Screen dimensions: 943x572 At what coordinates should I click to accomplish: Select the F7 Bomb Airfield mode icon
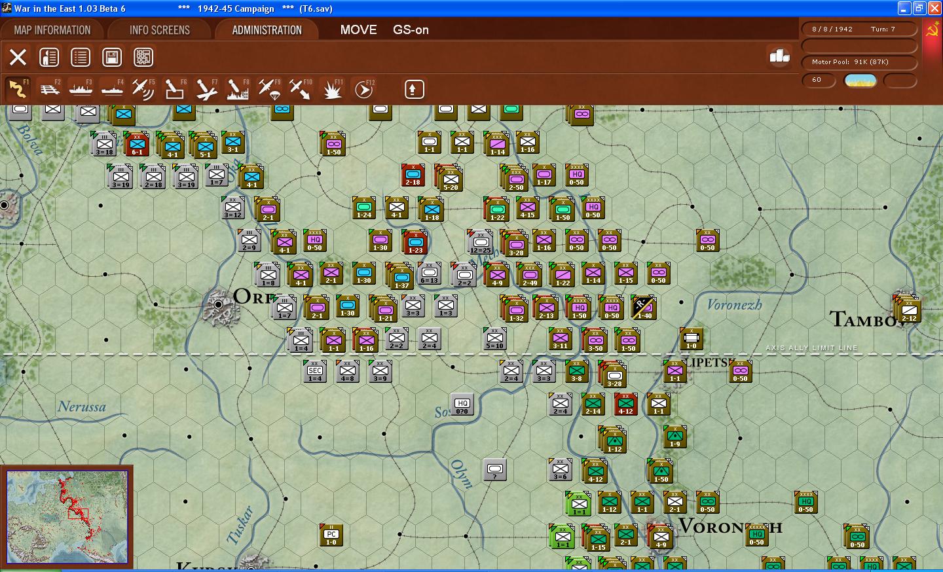206,89
